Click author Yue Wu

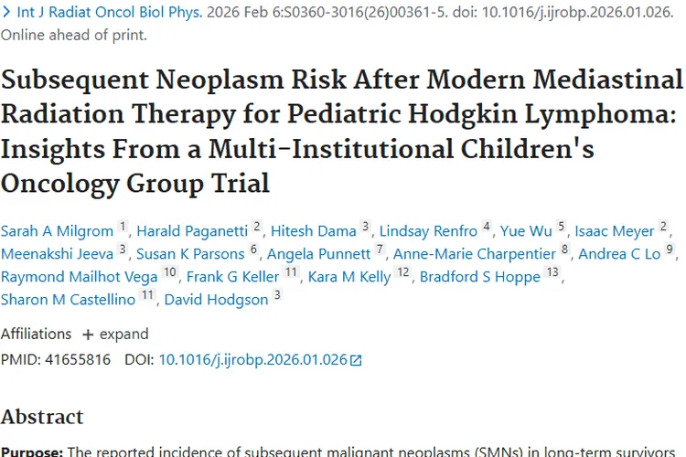click(526, 230)
